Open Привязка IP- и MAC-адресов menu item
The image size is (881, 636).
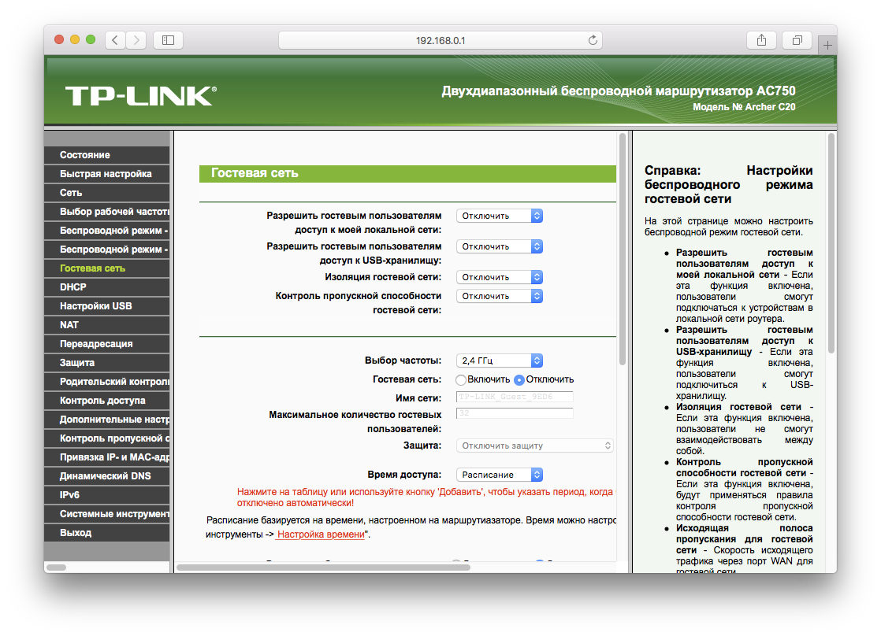pyautogui.click(x=106, y=457)
